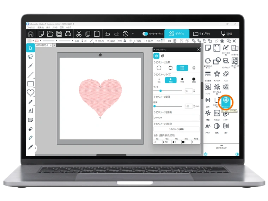Image resolution: width=268 pixels, height=201 pixels.
Task: Click the Cut scissors icon
Action: 79,34
